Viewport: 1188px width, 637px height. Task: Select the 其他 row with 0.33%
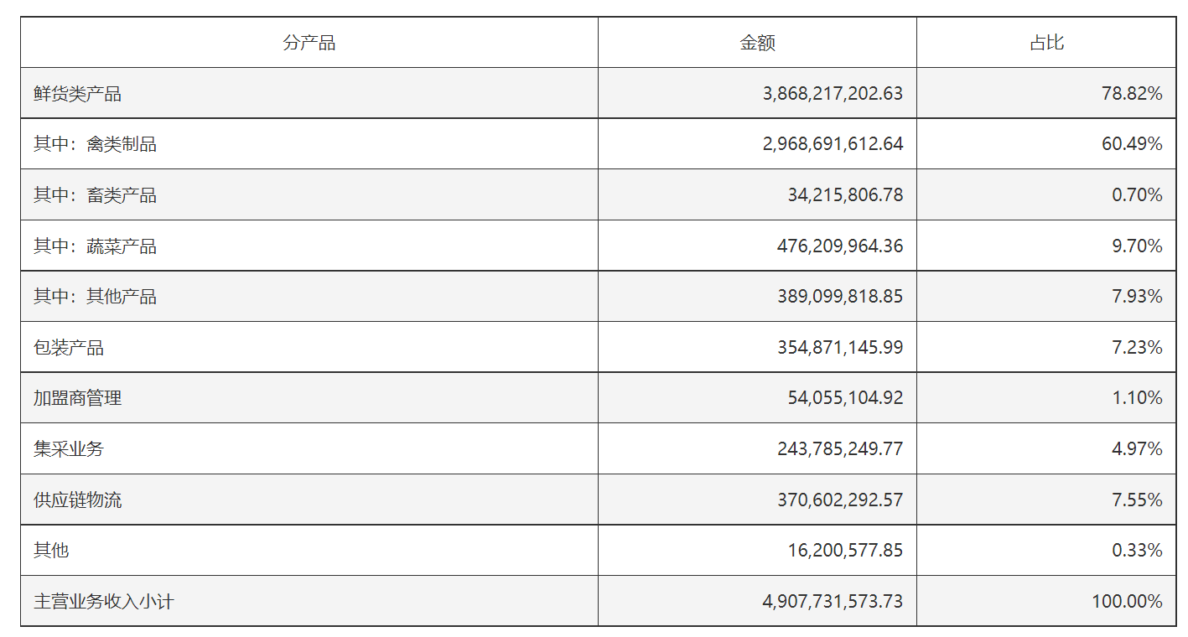(599, 551)
